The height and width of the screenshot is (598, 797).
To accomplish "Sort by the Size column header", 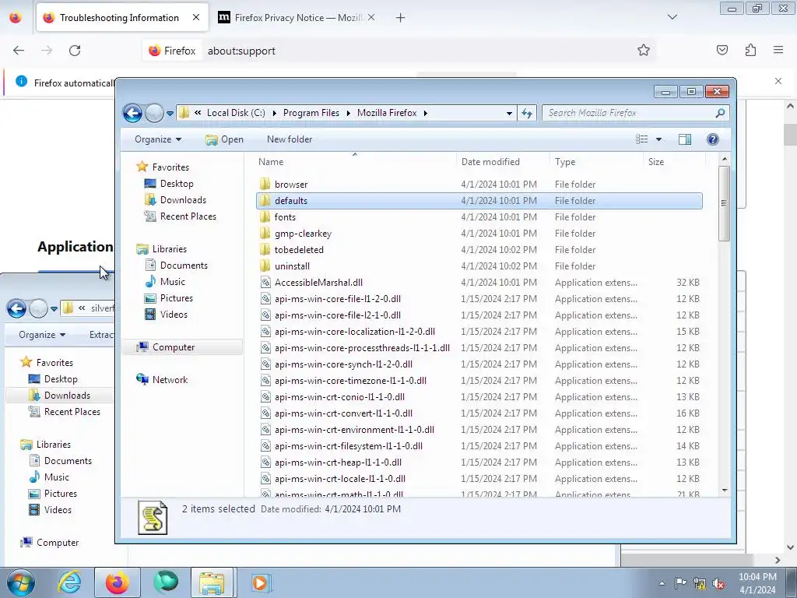I will (655, 162).
